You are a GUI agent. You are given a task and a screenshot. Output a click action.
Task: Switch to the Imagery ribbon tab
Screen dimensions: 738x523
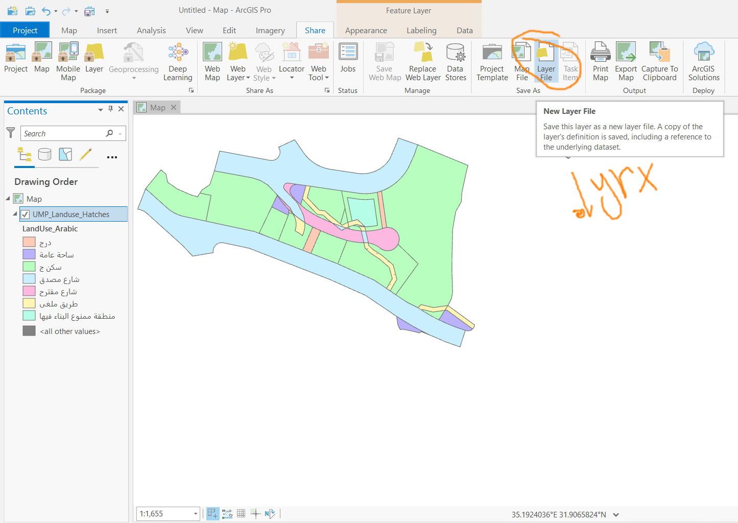(x=270, y=30)
